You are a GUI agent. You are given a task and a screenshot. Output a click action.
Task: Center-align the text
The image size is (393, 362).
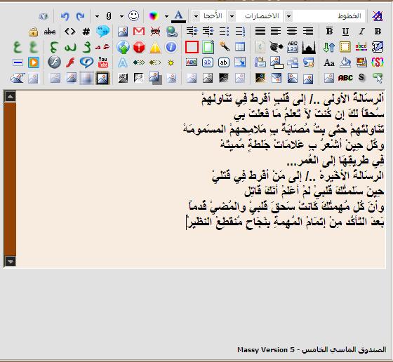[x=292, y=32]
